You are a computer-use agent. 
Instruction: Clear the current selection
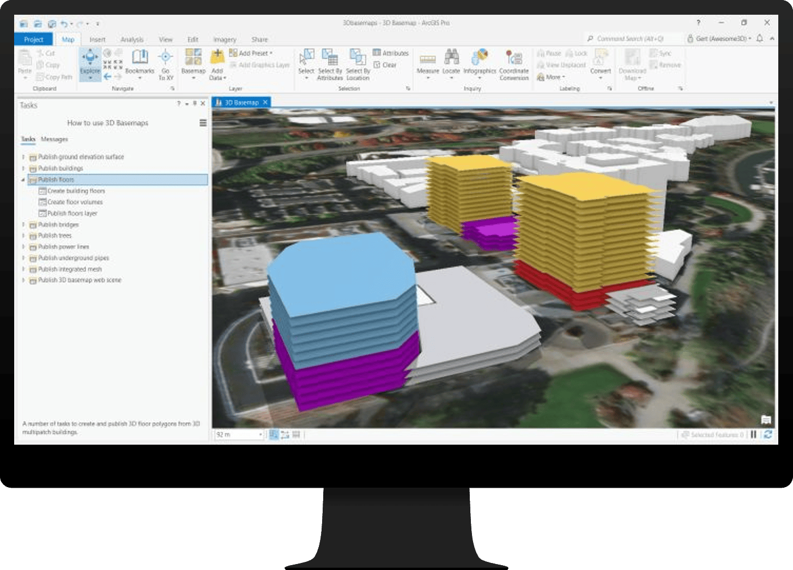(x=385, y=65)
